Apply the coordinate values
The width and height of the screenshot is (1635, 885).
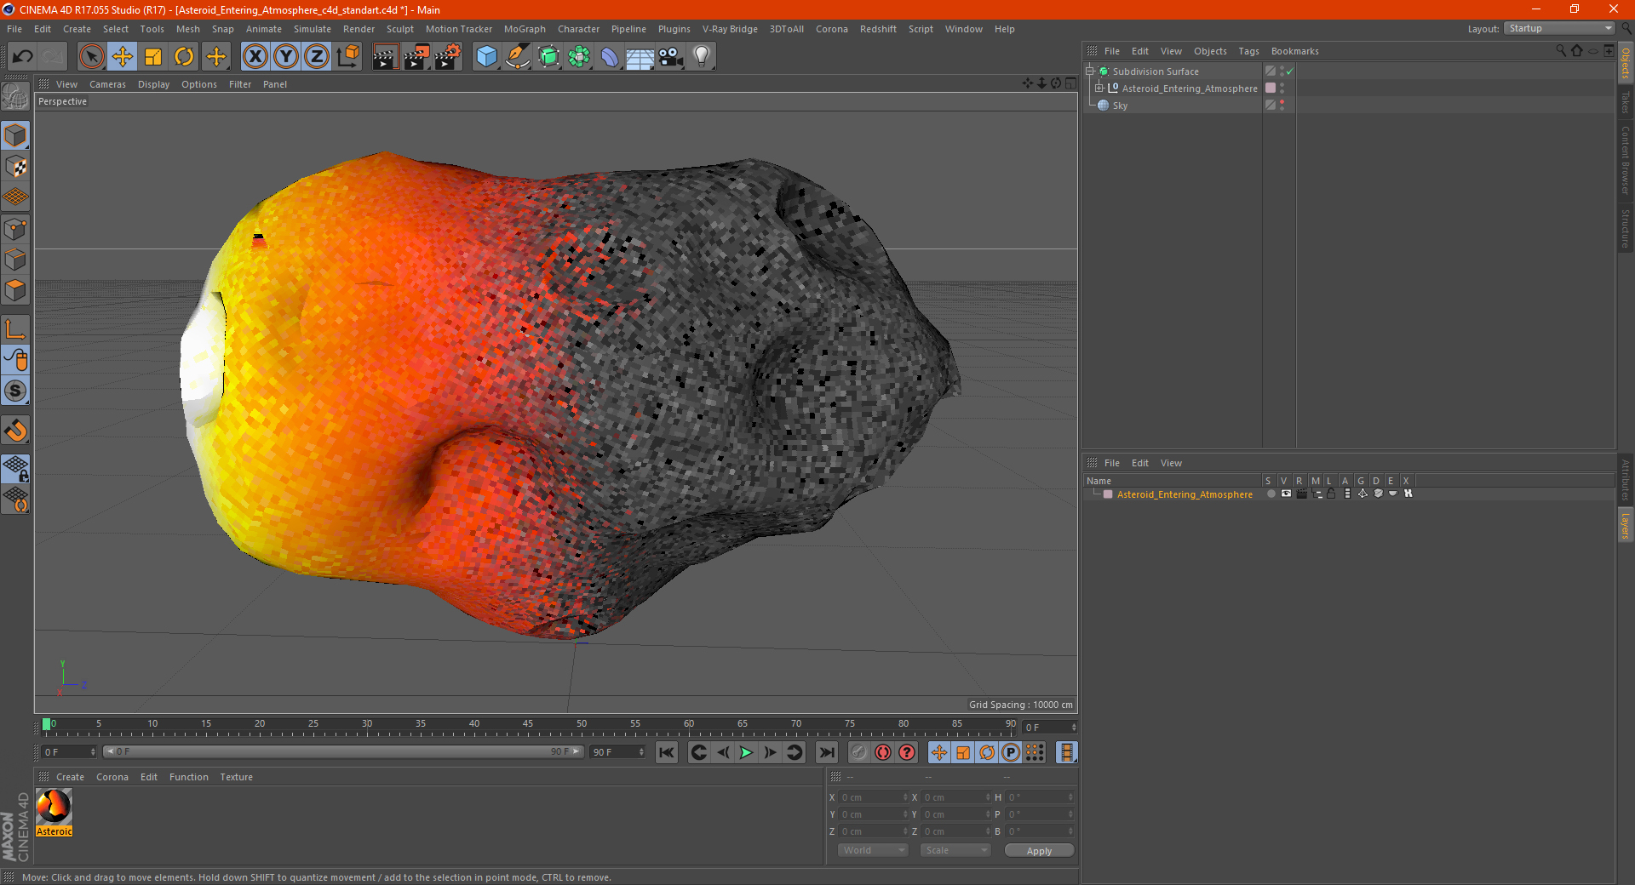pos(1039,851)
